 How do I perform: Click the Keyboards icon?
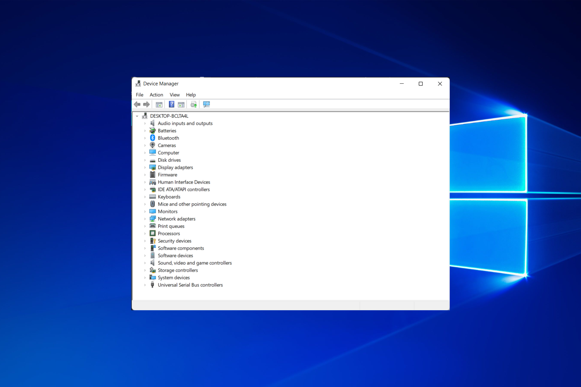153,197
